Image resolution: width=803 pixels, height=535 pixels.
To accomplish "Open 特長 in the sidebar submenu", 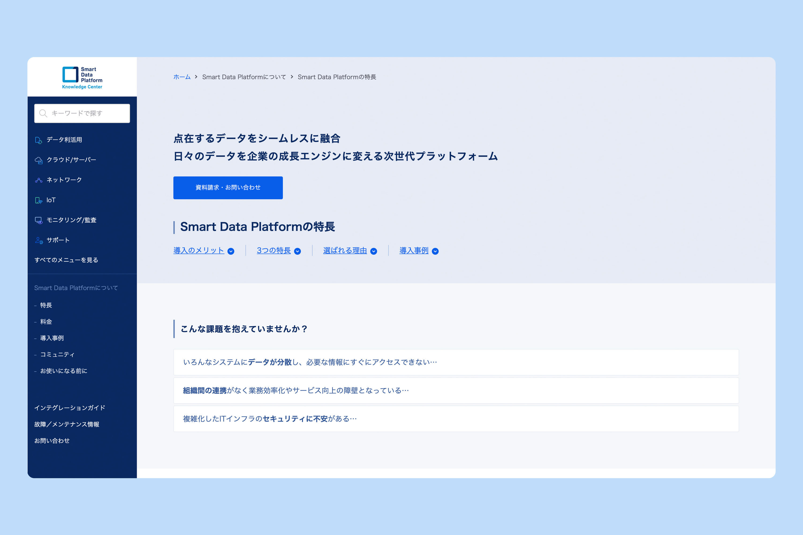I will 46,305.
